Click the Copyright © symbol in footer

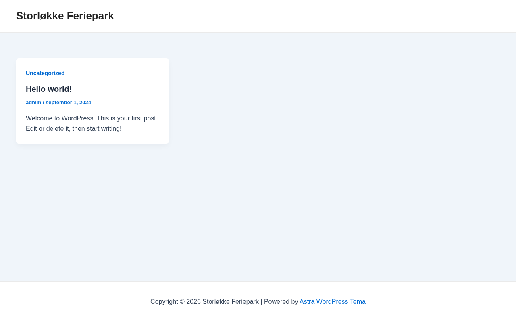[x=182, y=302]
